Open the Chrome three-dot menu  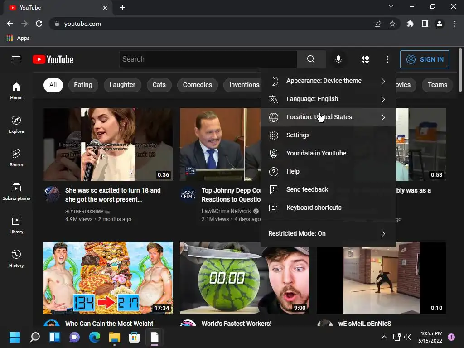pyautogui.click(x=454, y=24)
